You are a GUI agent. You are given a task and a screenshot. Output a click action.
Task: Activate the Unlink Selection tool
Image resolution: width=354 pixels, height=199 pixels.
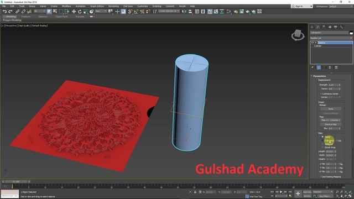point(23,12)
